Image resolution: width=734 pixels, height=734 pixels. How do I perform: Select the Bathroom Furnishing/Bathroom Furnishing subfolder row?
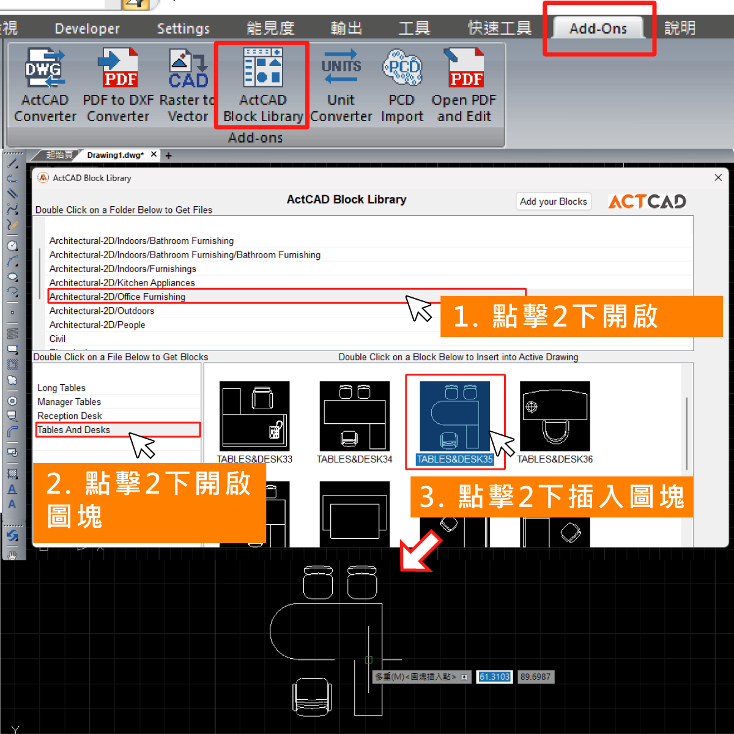(x=370, y=255)
